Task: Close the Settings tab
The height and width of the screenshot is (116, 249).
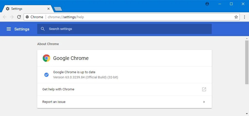Action: pos(49,9)
